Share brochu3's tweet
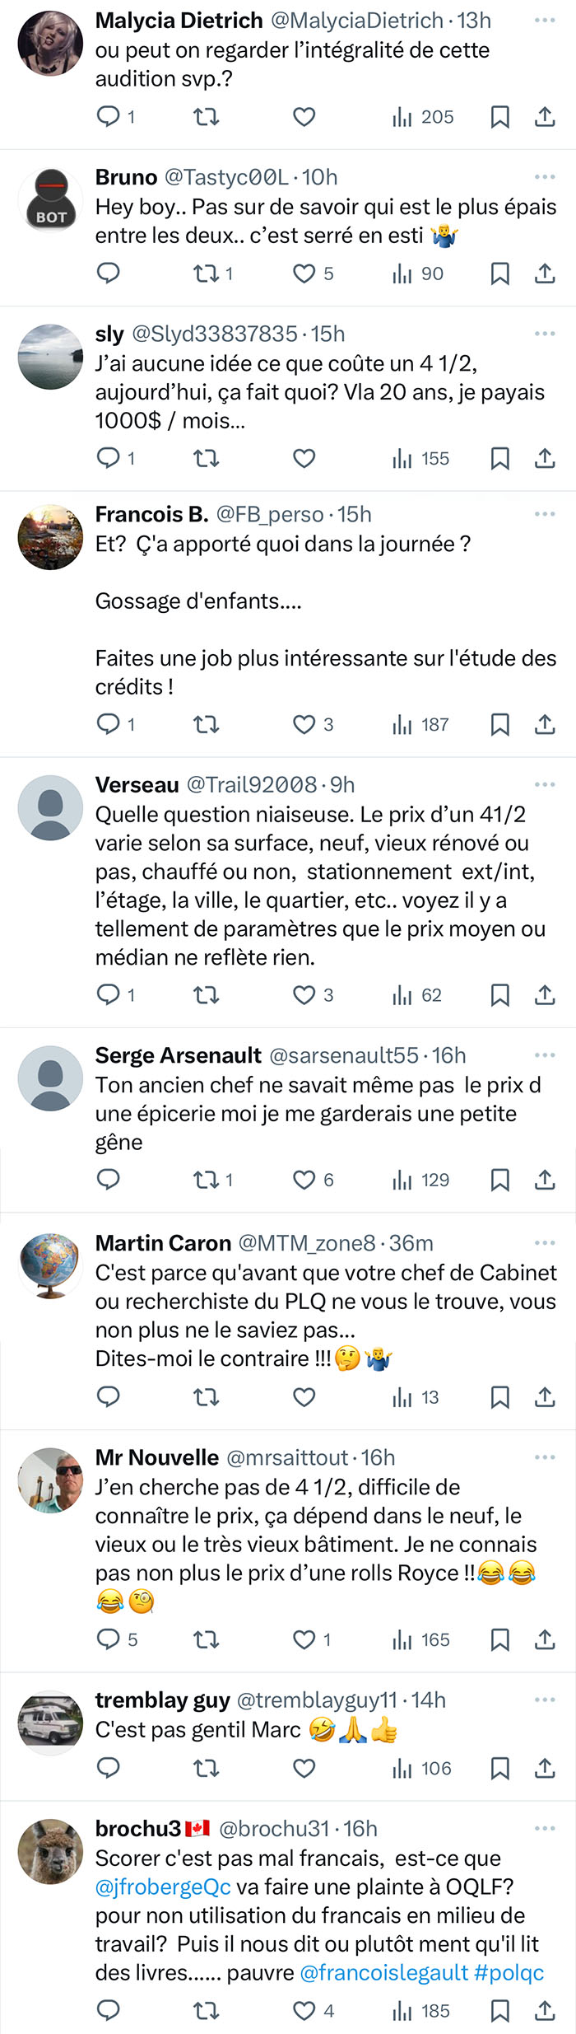Viewport: 576px width, 2034px height. [x=545, y=2011]
